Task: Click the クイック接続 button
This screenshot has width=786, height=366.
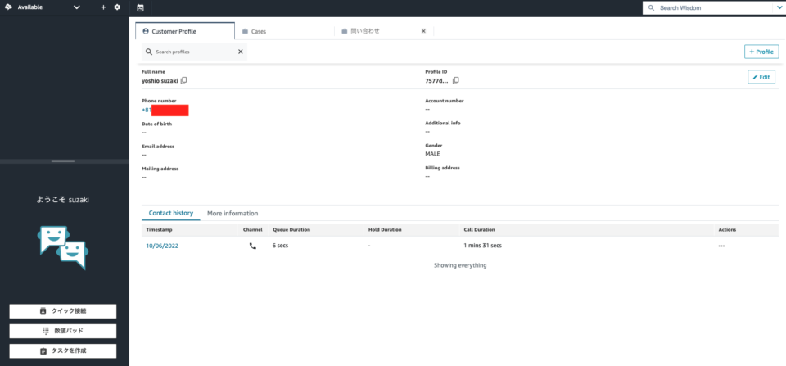Action: (x=63, y=311)
